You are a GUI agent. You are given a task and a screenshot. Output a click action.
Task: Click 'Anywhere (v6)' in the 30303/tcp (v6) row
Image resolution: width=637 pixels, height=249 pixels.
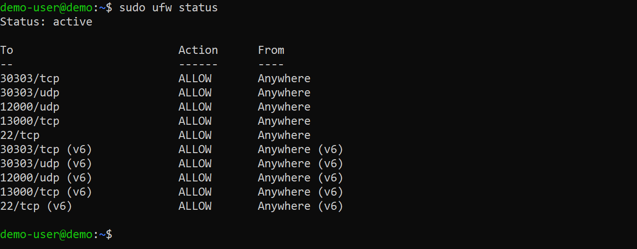(300, 149)
